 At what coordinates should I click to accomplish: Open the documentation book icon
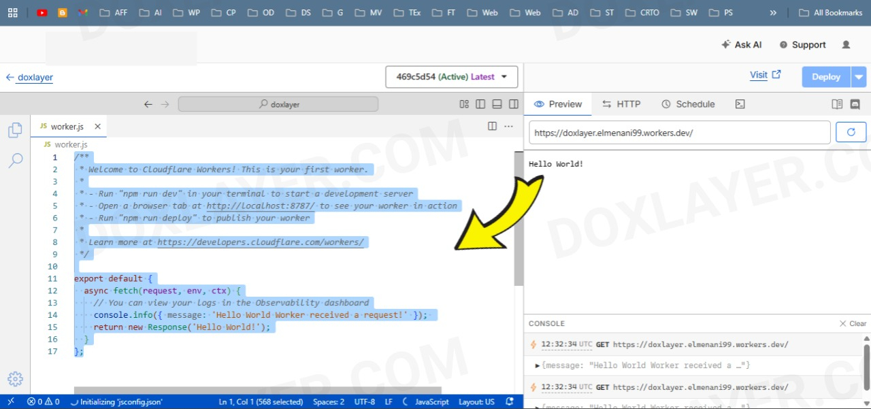pyautogui.click(x=838, y=104)
